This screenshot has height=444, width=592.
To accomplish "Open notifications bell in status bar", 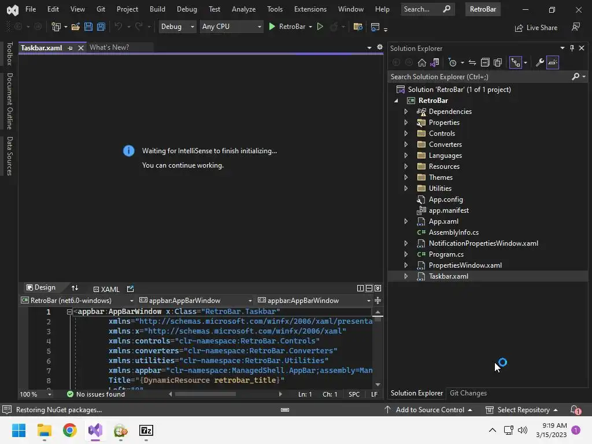I will [575, 410].
